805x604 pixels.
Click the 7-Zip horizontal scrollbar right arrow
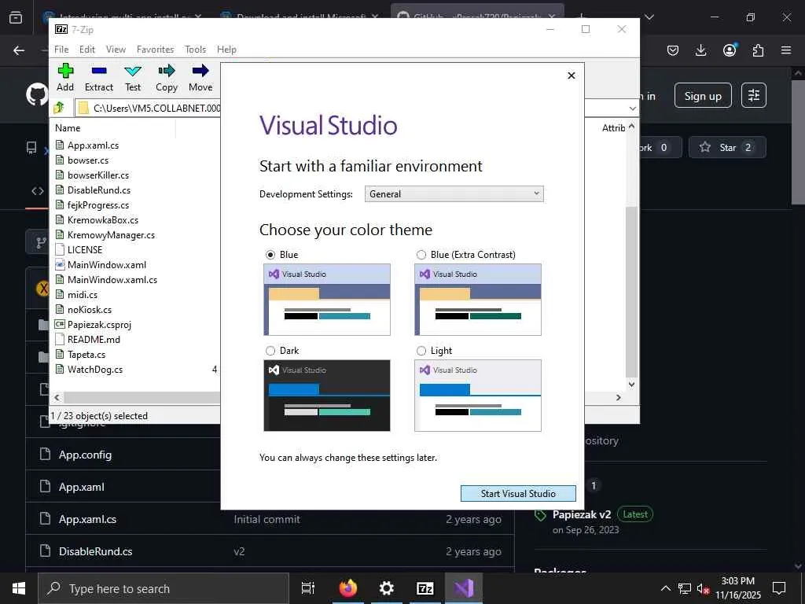(x=619, y=397)
